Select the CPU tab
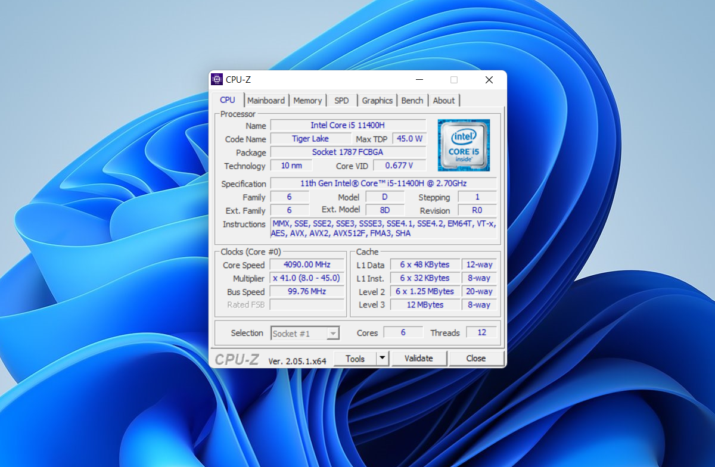The height and width of the screenshot is (467, 715). 228,100
